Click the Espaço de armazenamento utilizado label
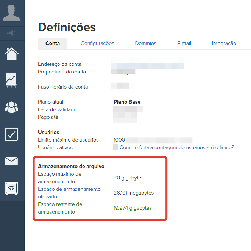The image size is (251, 251). click(69, 193)
